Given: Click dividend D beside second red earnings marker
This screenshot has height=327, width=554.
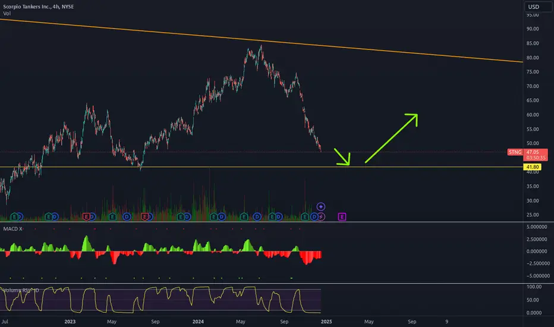Looking at the screenshot, I should point(150,216).
